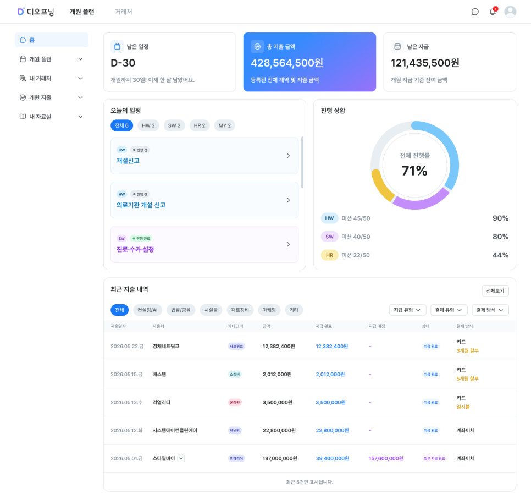The height and width of the screenshot is (499, 531).
Task: Click the 네트워크 category tag
Action: coord(236,346)
